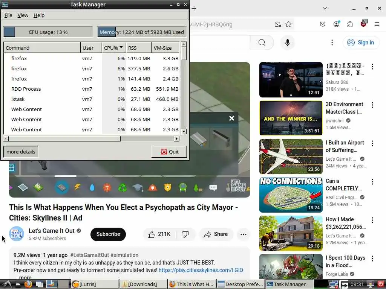Image resolution: width=386 pixels, height=289 pixels.
Task: Open How I Made $3,262,221,056 video title
Action: pyautogui.click(x=346, y=223)
